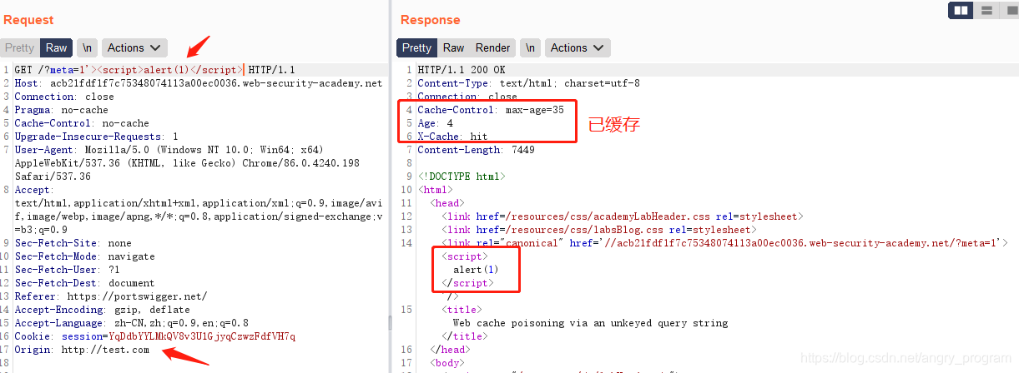The width and height of the screenshot is (1019, 373).
Task: Click Content-Length: 7449 response header
Action: (x=476, y=150)
